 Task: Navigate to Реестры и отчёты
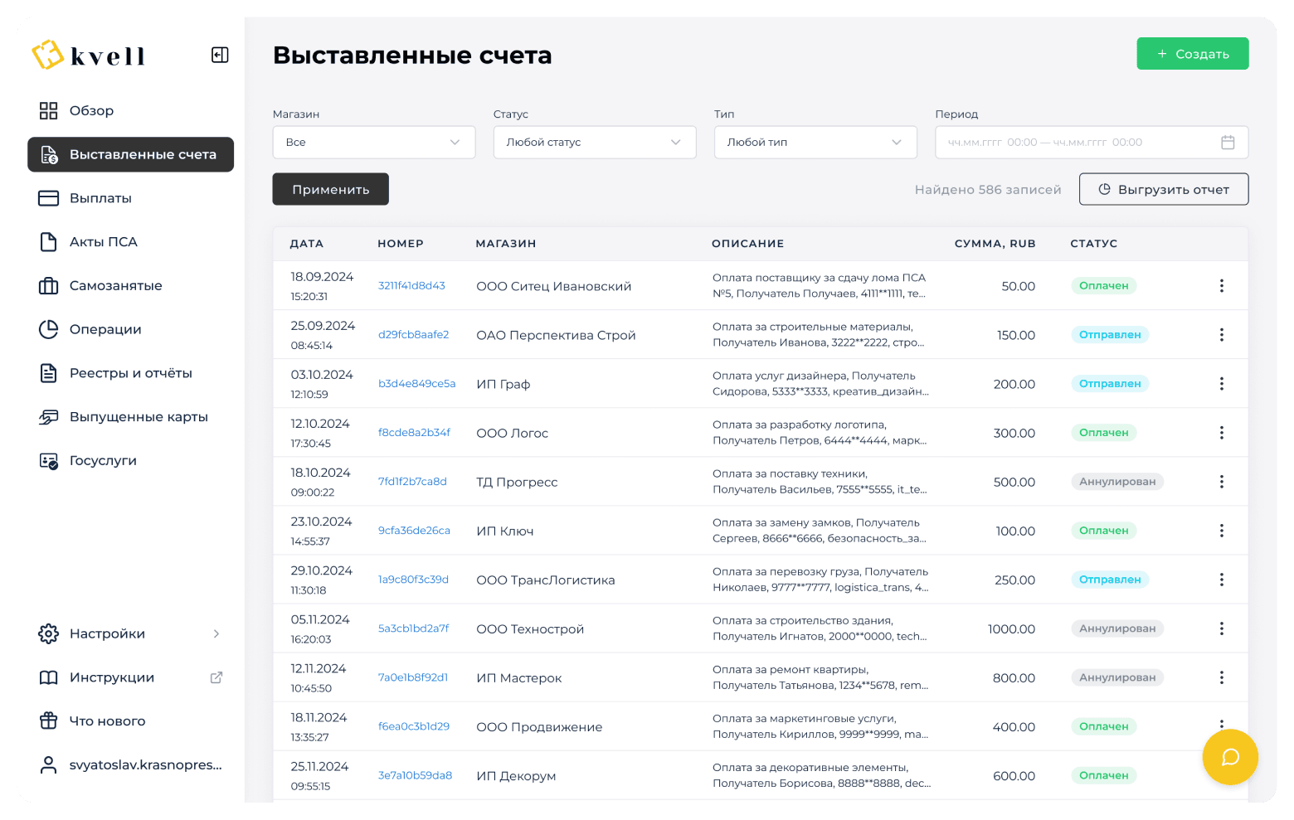pyautogui.click(x=130, y=373)
